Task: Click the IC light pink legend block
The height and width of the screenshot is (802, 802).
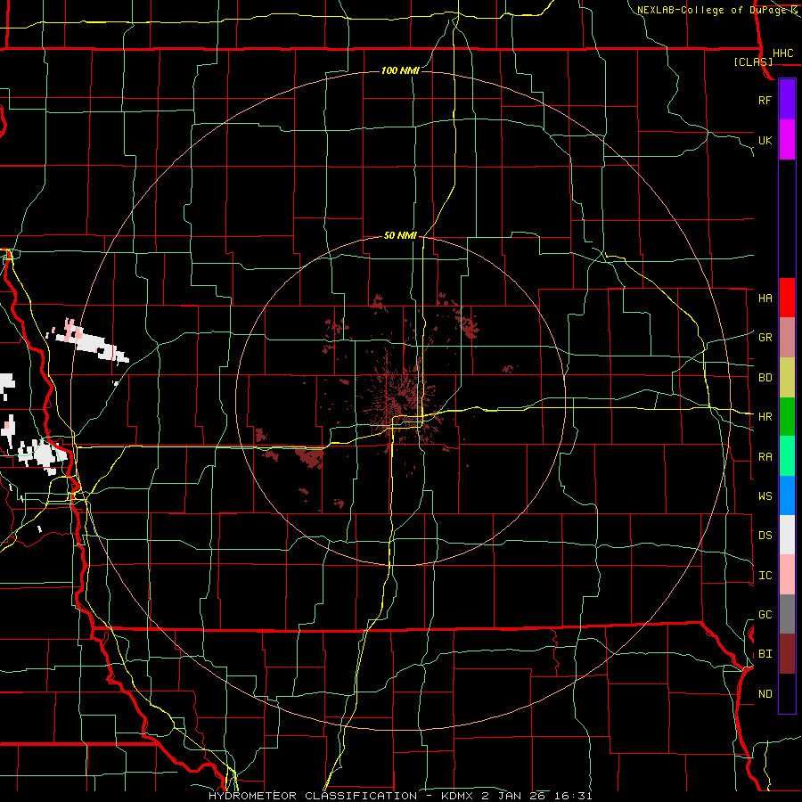Action: pyautogui.click(x=787, y=575)
